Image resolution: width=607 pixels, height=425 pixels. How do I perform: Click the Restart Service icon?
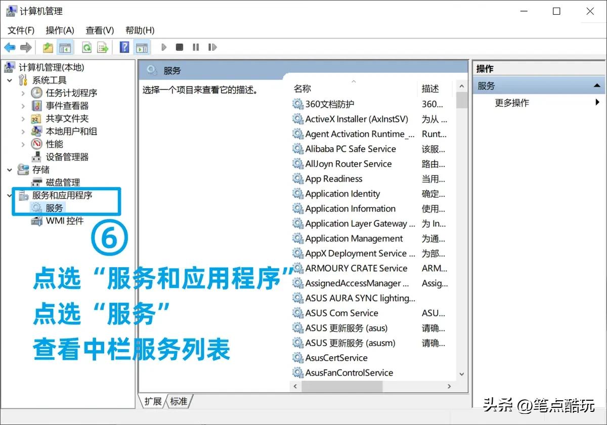pos(212,47)
